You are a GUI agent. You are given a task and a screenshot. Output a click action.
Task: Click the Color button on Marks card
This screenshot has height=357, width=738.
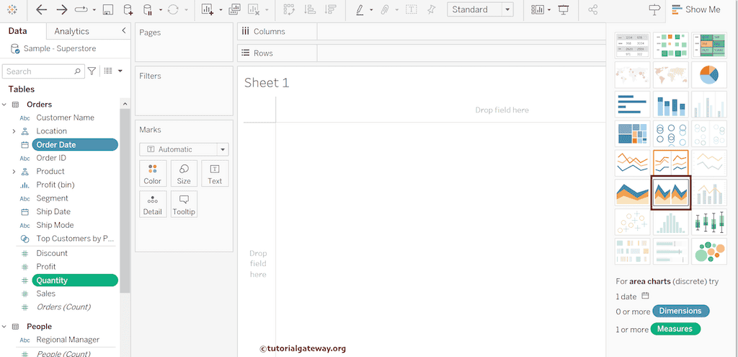(x=153, y=173)
